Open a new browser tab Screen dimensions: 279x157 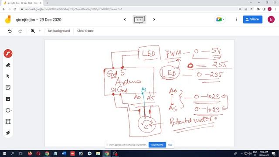47,3
